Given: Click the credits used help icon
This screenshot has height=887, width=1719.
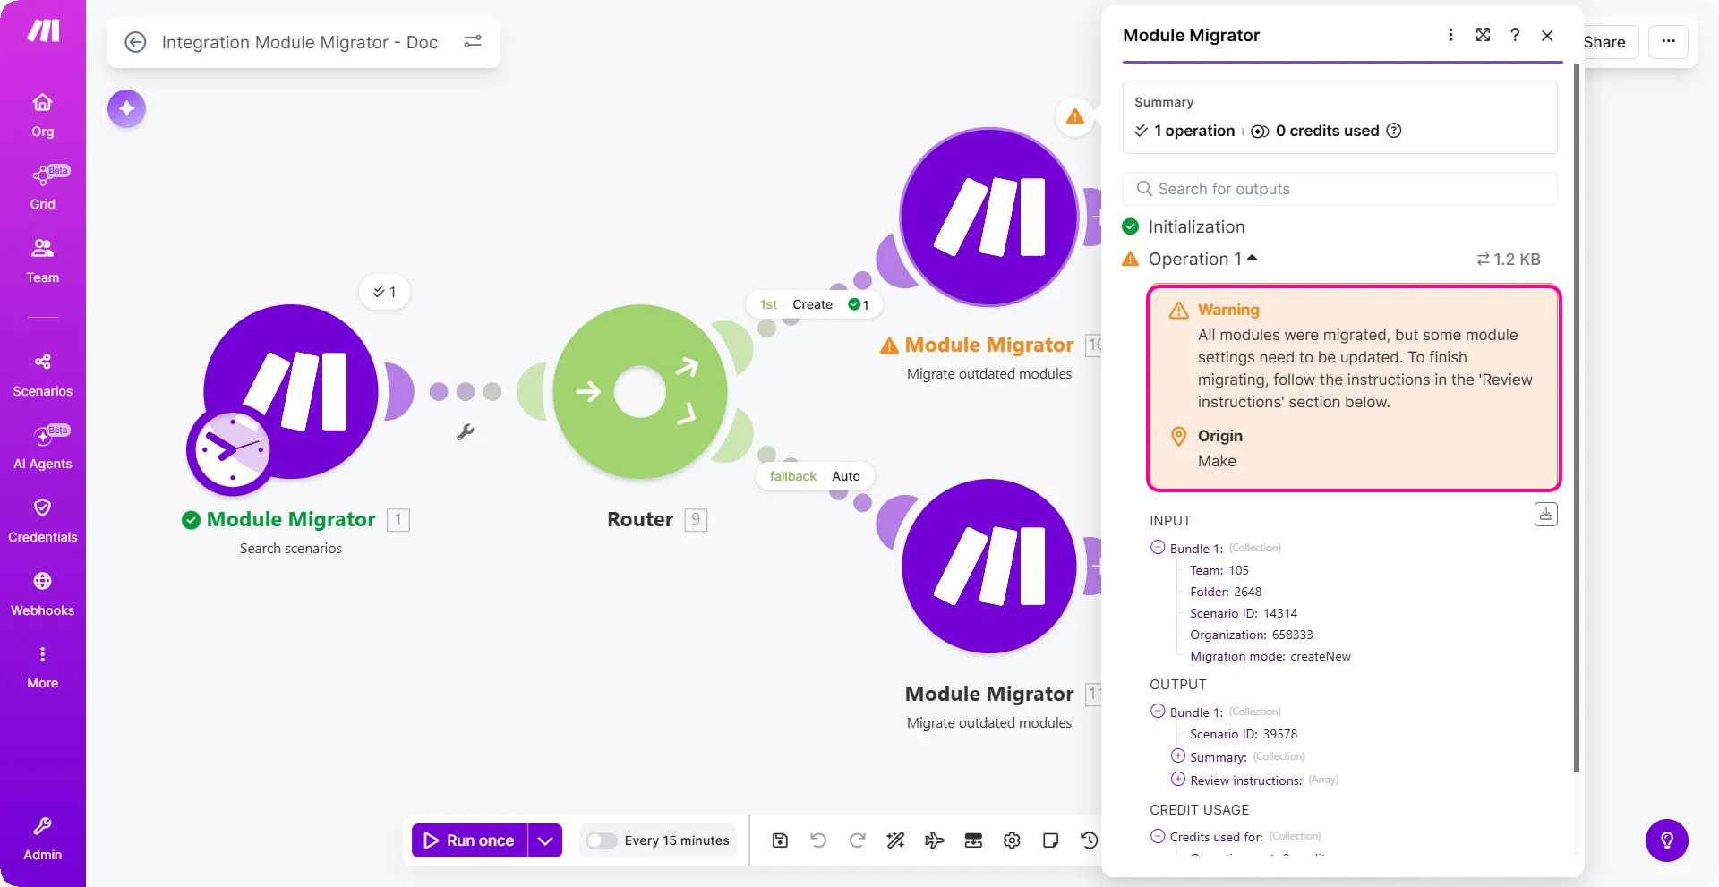Looking at the screenshot, I should coord(1394,131).
